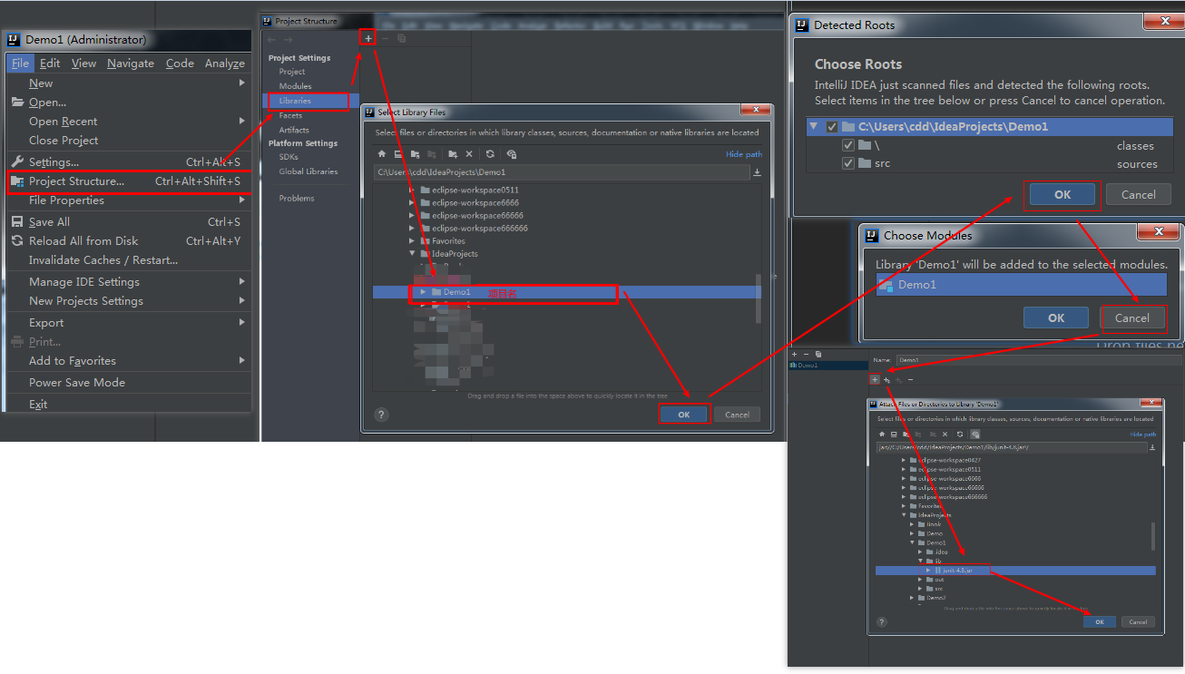Image resolution: width=1185 pixels, height=674 pixels.
Task: Click back arrow in Project Structure window
Action: pyautogui.click(x=271, y=39)
